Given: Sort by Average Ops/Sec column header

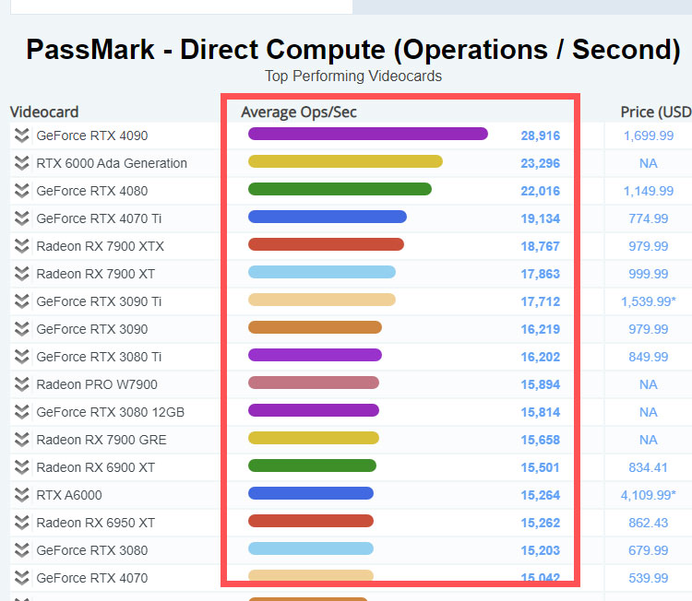Looking at the screenshot, I should pyautogui.click(x=299, y=112).
